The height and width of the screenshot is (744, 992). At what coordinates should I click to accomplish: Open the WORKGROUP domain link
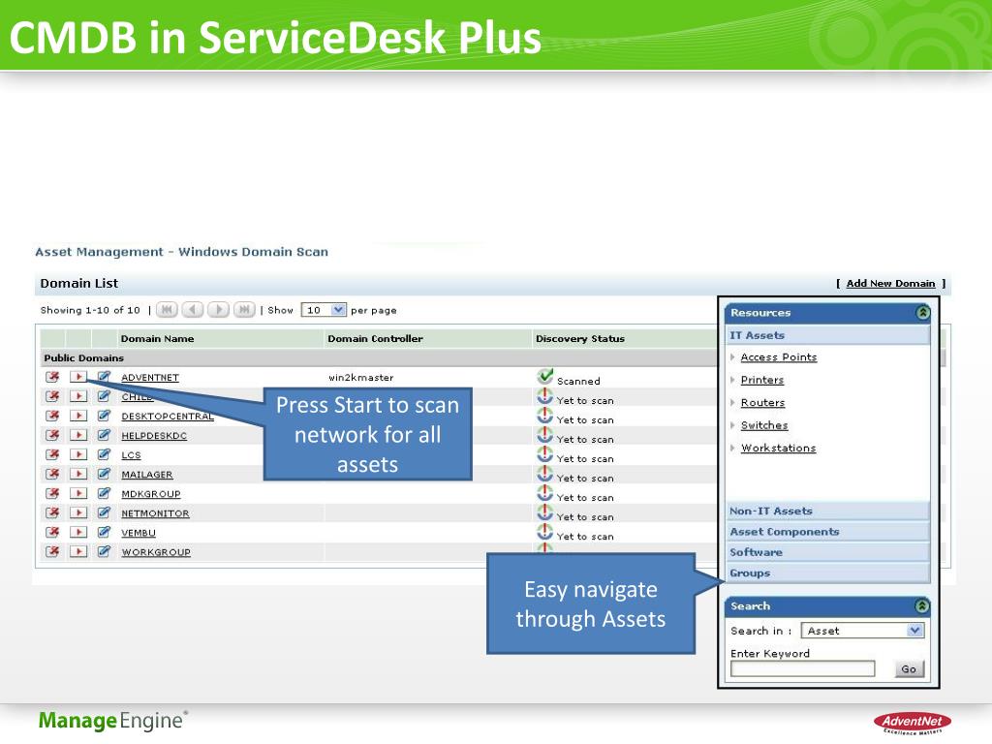[156, 552]
